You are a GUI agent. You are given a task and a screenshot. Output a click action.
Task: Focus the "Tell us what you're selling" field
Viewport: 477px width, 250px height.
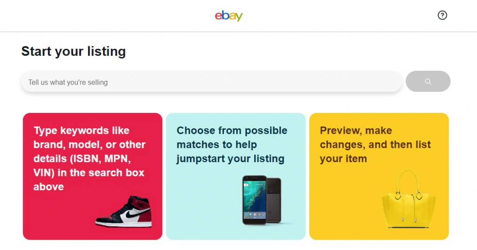click(x=210, y=82)
